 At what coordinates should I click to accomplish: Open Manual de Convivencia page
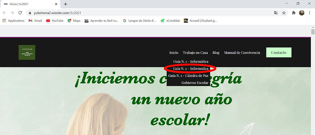click(x=242, y=53)
